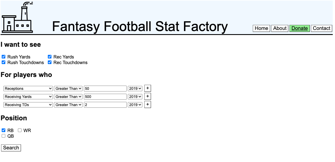Add filter after Receiving Yards row
Screen dimensions: 335x162
[147, 97]
